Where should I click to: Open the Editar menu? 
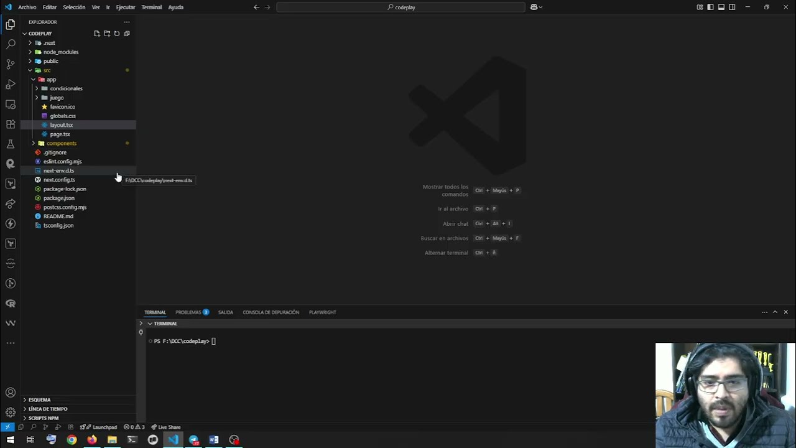coord(50,7)
